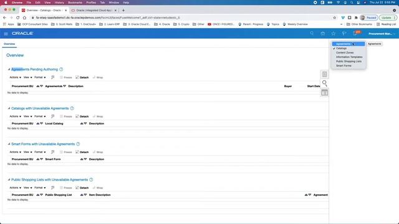
Task: Open Actions dropdown in Public Shopping Lists section
Action: click(x=15, y=188)
